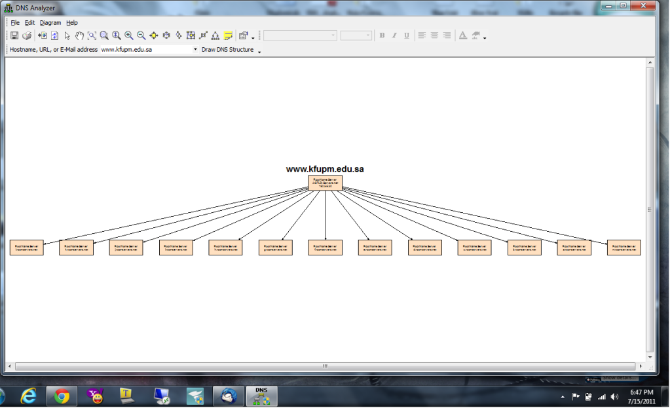Screen dimensions: 670x408
Task: Select the rightmost name server node
Action: pyautogui.click(x=624, y=248)
